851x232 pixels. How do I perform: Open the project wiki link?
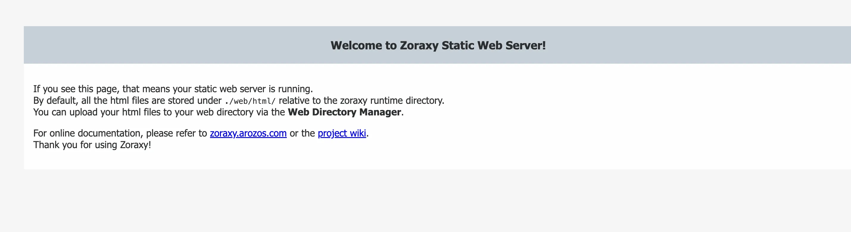coord(342,133)
